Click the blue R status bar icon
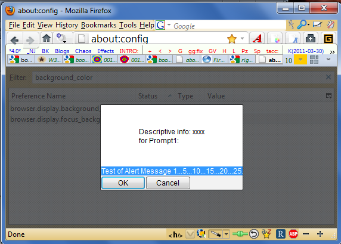This screenshot has height=244, width=341. tap(281, 234)
